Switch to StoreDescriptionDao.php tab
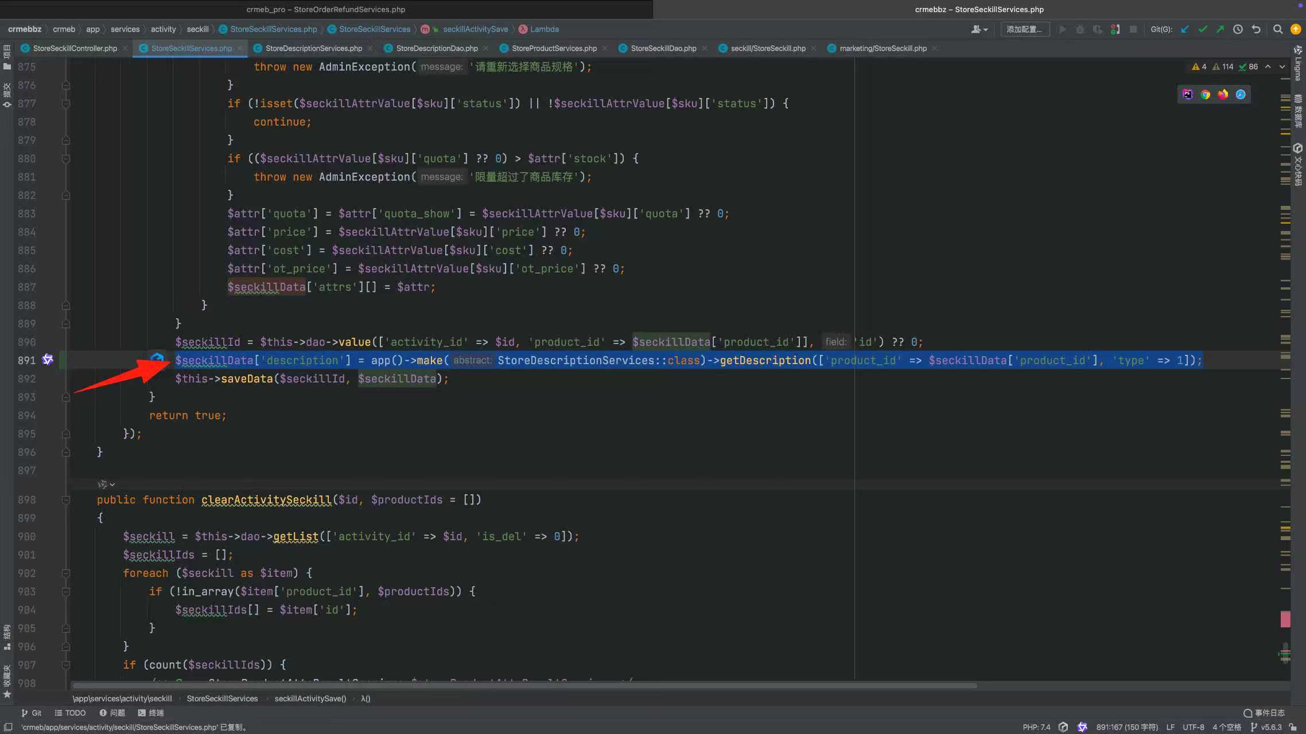This screenshot has width=1306, height=734. (x=437, y=49)
